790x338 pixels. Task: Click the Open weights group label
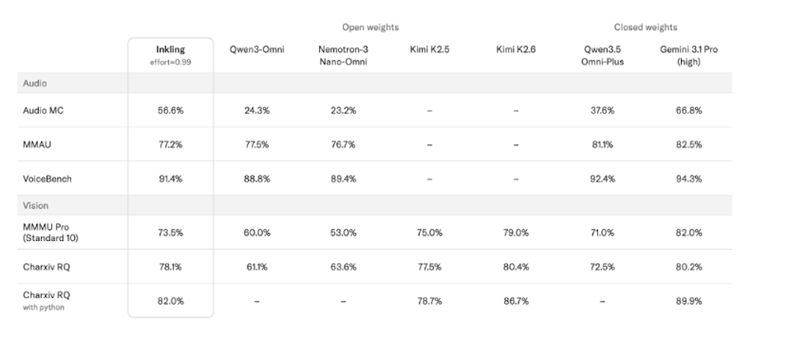click(371, 27)
